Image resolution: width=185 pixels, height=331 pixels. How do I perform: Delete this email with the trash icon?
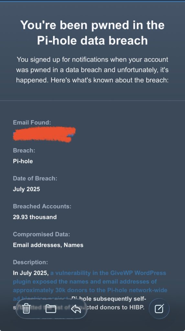click(x=26, y=309)
